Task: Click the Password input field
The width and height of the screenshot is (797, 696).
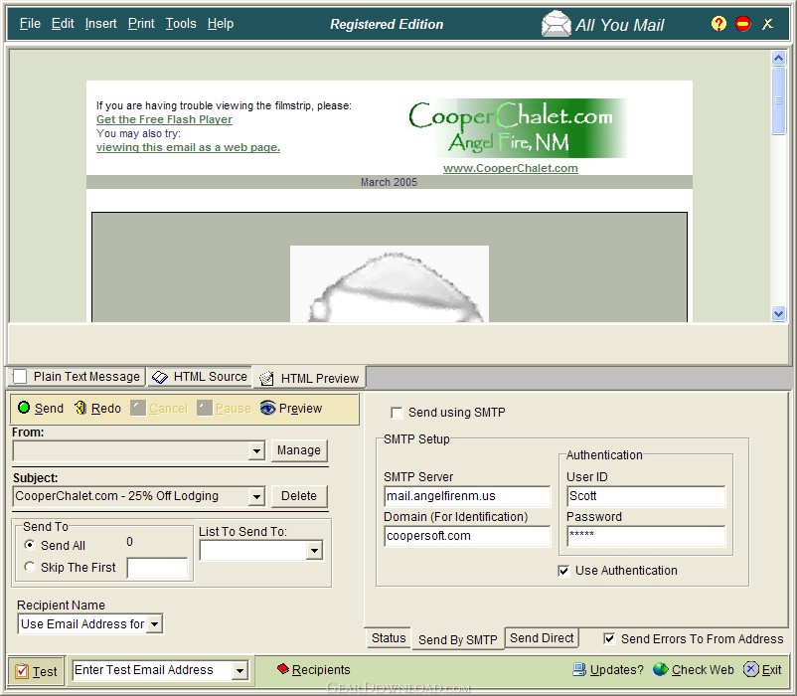Action: pyautogui.click(x=646, y=536)
